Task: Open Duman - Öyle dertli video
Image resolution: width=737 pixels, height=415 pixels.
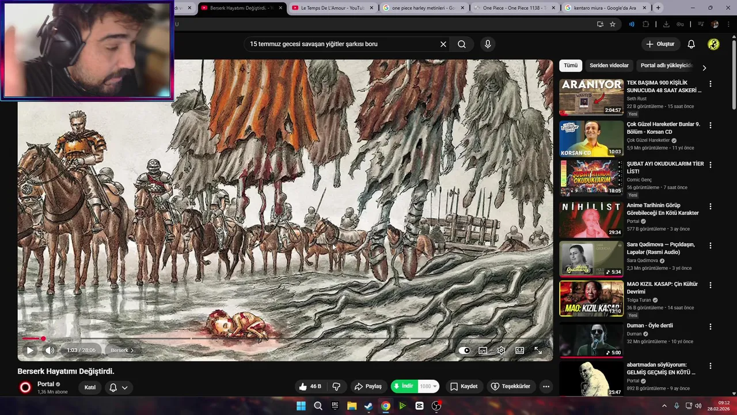Action: tap(591, 339)
